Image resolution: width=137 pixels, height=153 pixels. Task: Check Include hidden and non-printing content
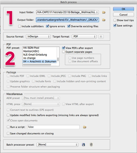55,81
